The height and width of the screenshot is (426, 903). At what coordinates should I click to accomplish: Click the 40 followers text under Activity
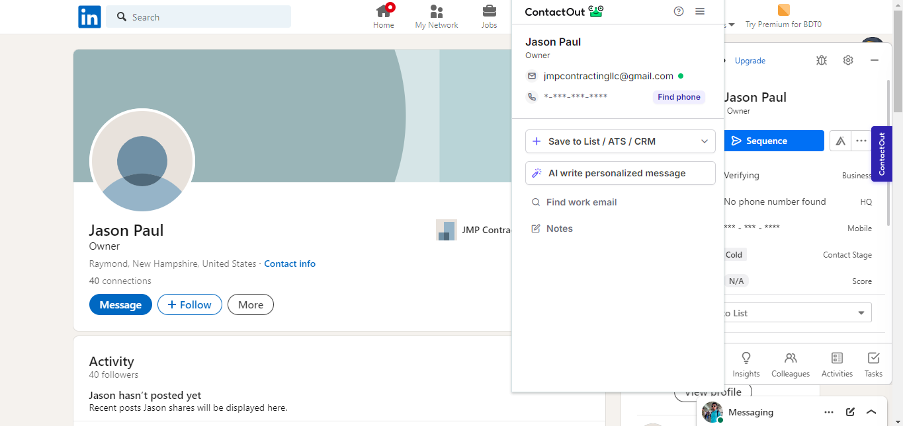[x=114, y=374]
